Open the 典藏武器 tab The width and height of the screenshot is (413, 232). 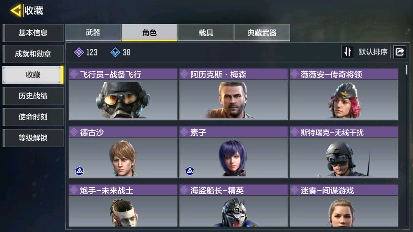[262, 33]
